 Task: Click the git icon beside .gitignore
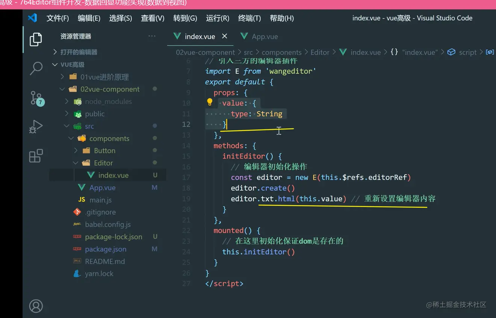point(77,212)
